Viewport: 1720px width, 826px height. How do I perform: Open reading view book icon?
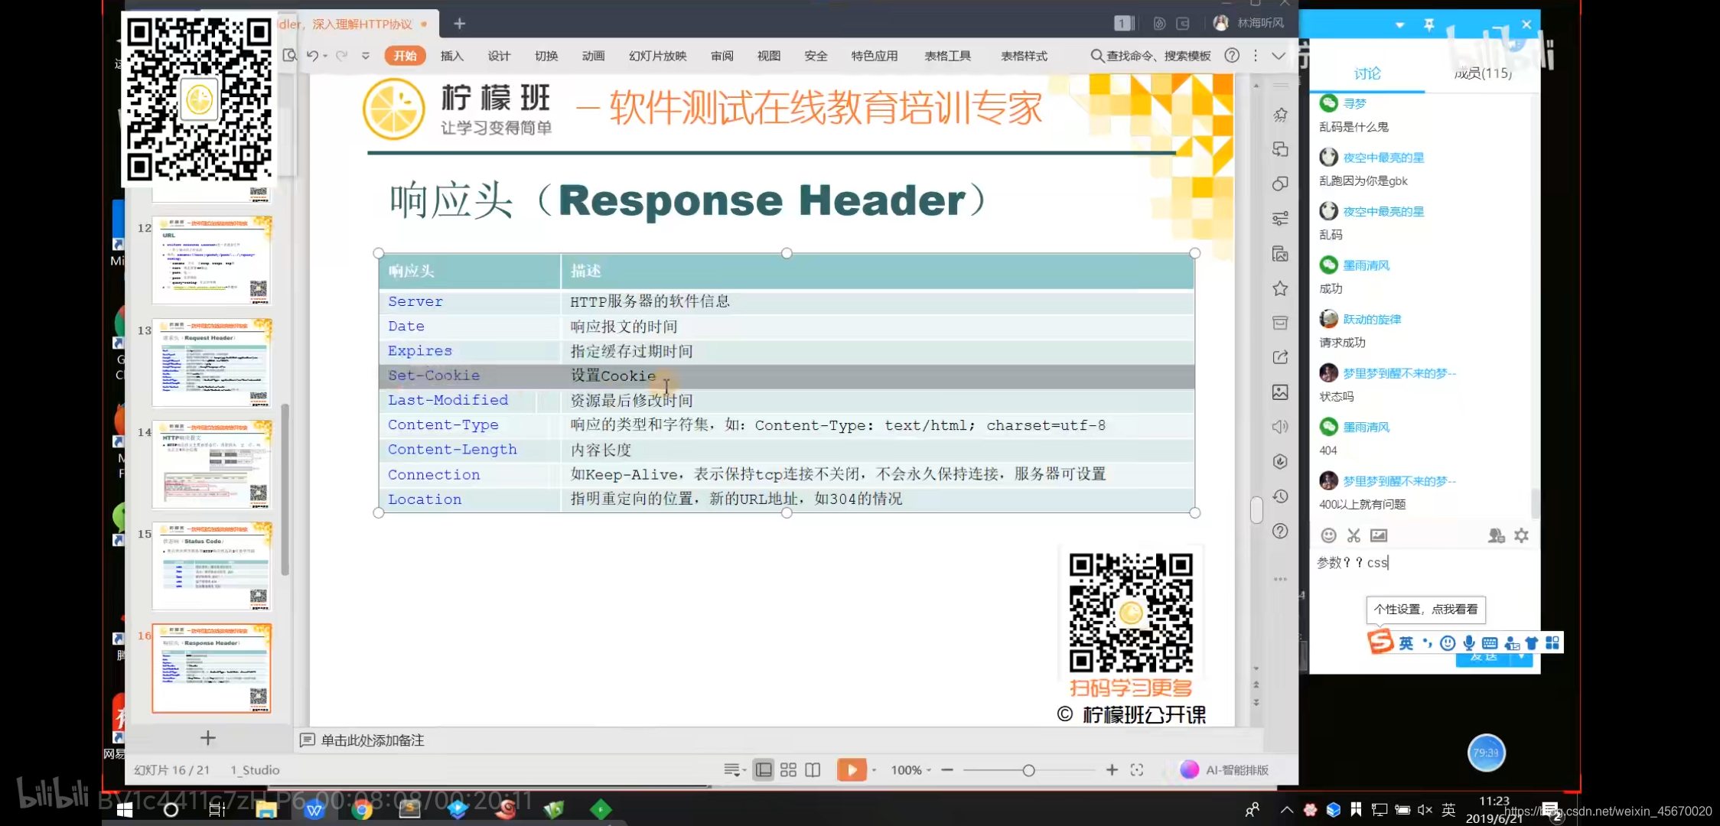point(813,769)
